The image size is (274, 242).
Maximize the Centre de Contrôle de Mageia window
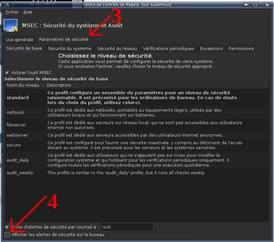(255, 5)
